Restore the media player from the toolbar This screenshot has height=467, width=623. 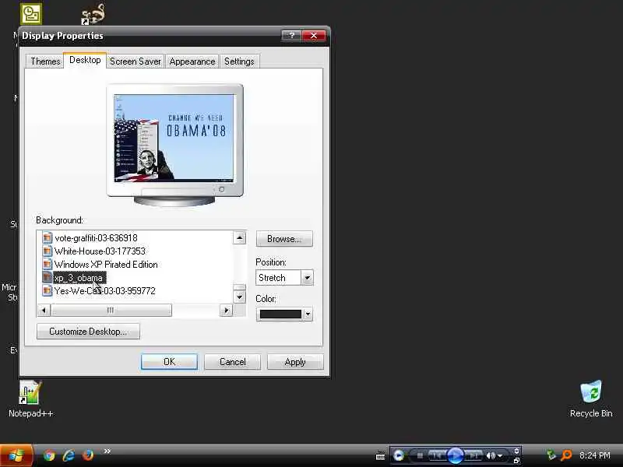coord(516,461)
